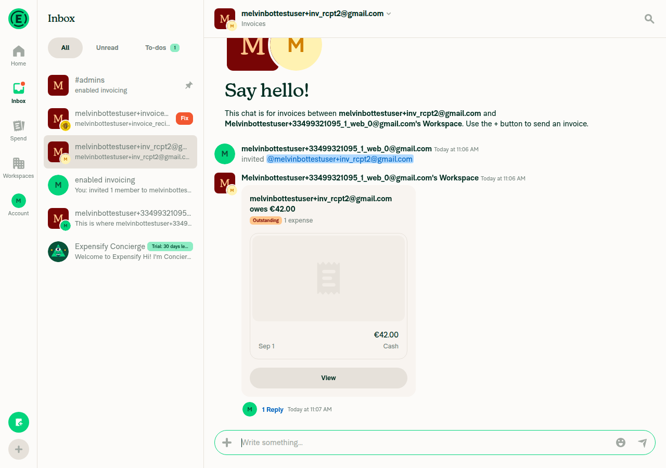666x468 pixels.
Task: Click the maroon avatar beside invoice message
Action: [x=225, y=183]
